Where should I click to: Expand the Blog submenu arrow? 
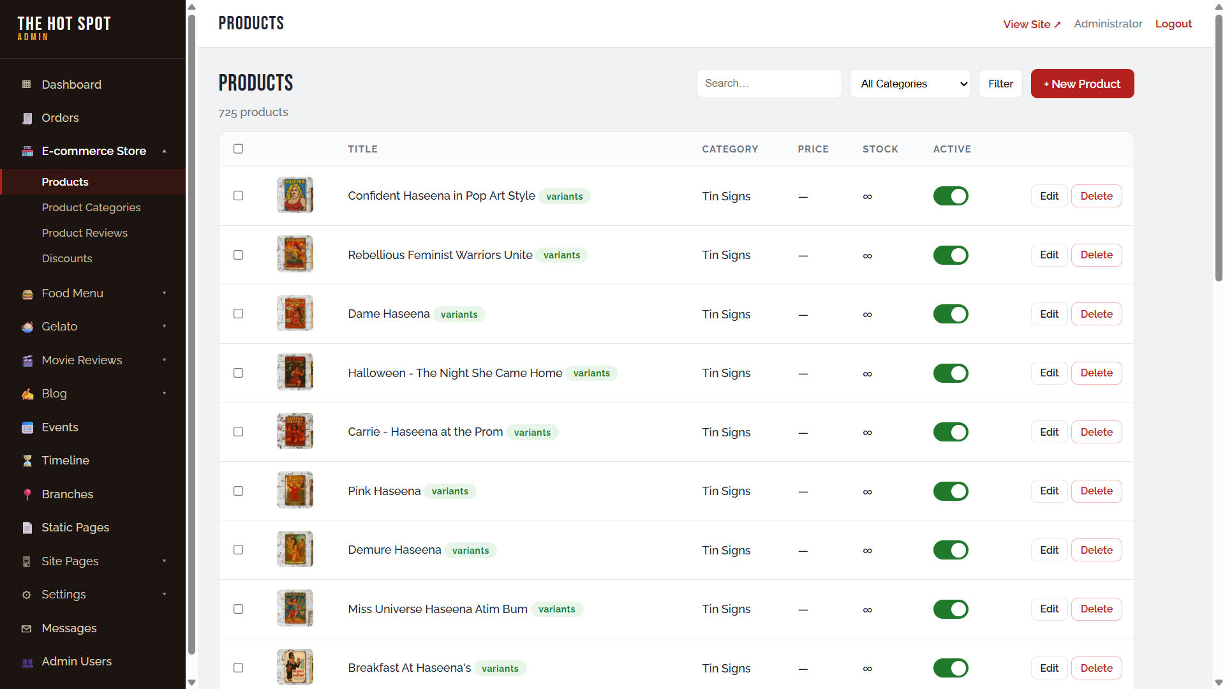tap(165, 394)
